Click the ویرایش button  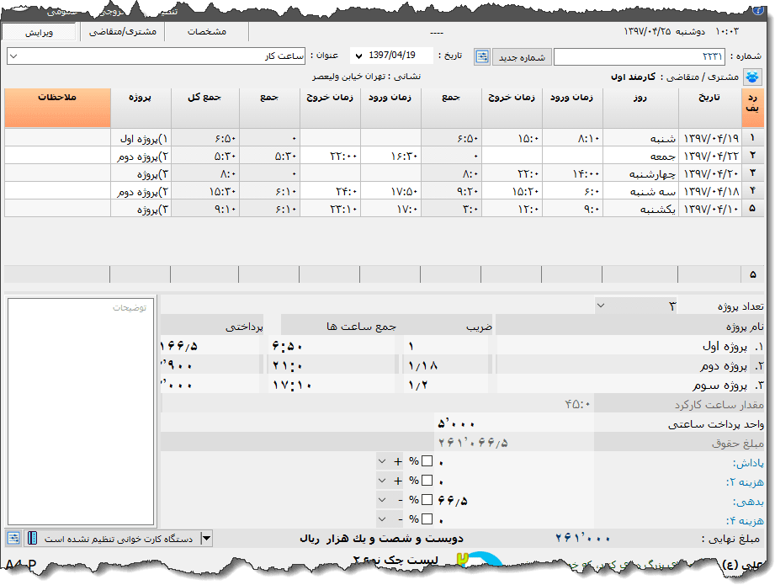(x=40, y=32)
